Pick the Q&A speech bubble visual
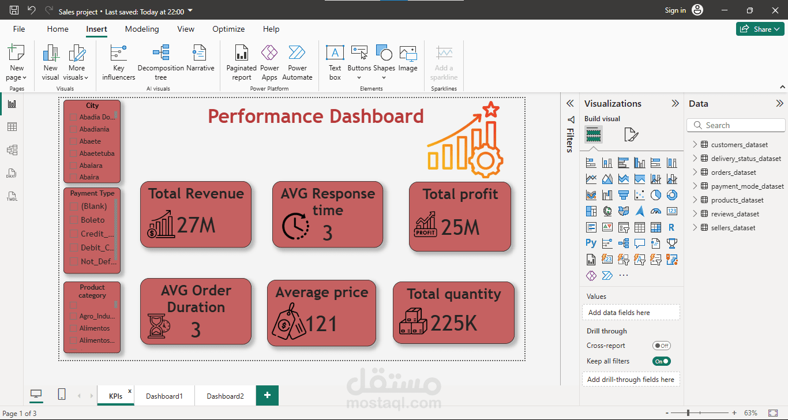 (x=639, y=243)
